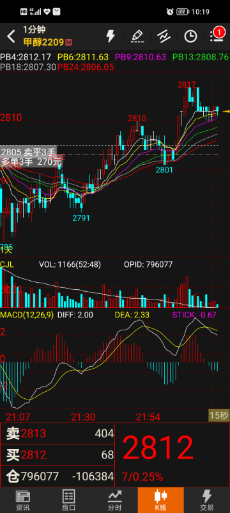Tap the MACD(12,26,9) indicator label
Image resolution: width=230 pixels, height=513 pixels.
[x=27, y=315]
